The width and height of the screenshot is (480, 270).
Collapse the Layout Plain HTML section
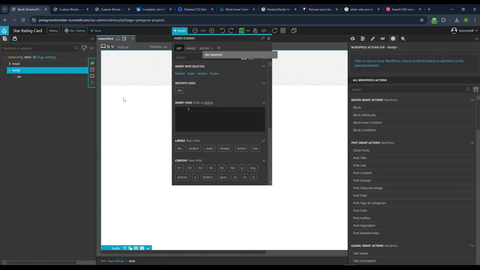(263, 141)
